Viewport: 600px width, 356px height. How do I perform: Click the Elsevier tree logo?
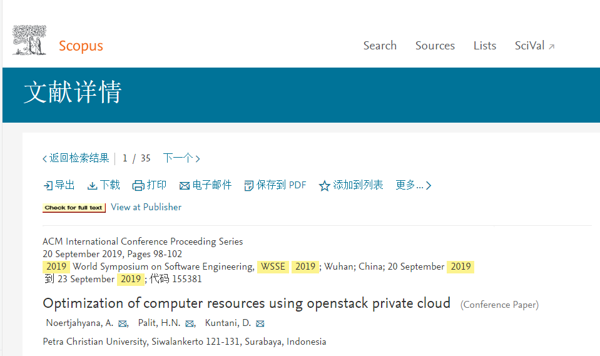point(29,40)
